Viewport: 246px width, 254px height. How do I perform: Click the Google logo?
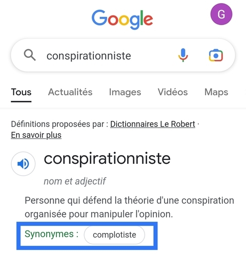(x=122, y=19)
